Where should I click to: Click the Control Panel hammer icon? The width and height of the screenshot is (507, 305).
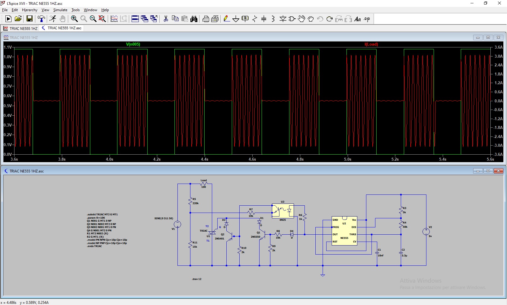pos(41,19)
